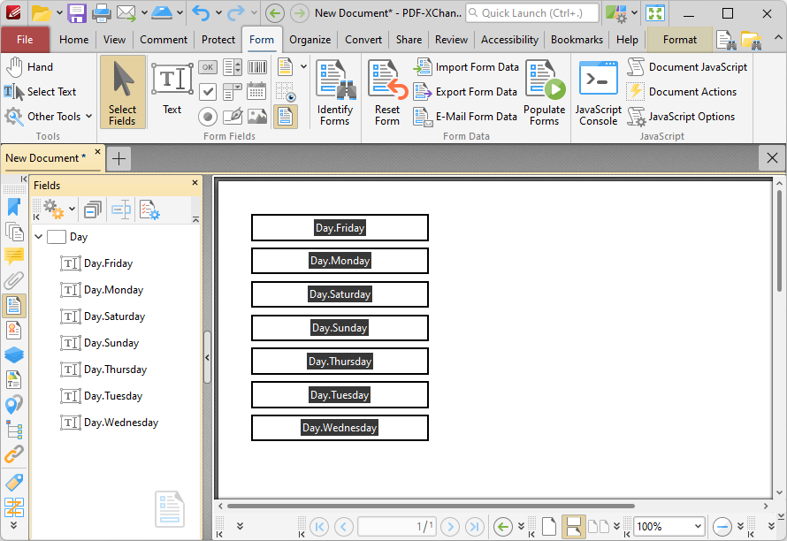Toggle the Fields pane button in ribbon
Viewport: 787px width, 541px height.
click(285, 117)
